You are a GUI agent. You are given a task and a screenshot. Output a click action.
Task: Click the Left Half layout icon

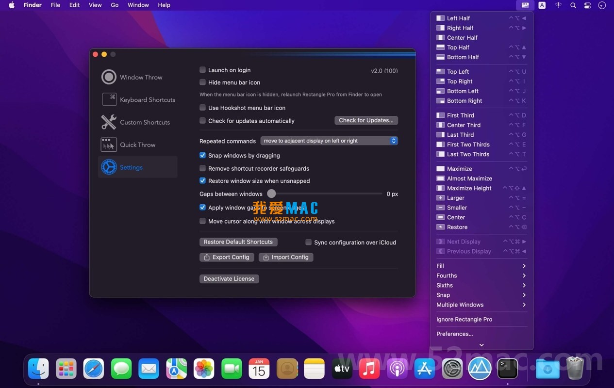(440, 18)
